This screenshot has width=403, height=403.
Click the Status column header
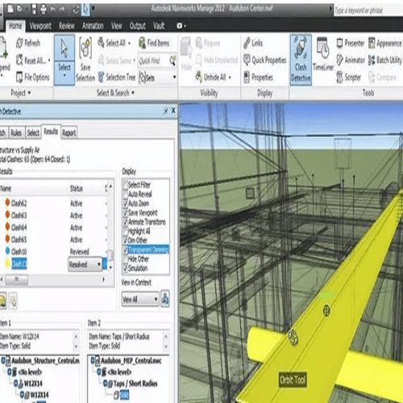click(86, 189)
